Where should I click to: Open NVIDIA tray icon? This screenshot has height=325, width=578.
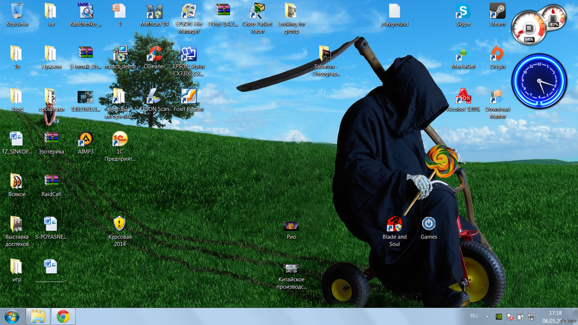(x=499, y=317)
